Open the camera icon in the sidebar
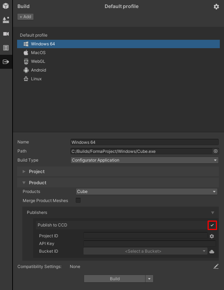This screenshot has width=224, height=290. 6,34
